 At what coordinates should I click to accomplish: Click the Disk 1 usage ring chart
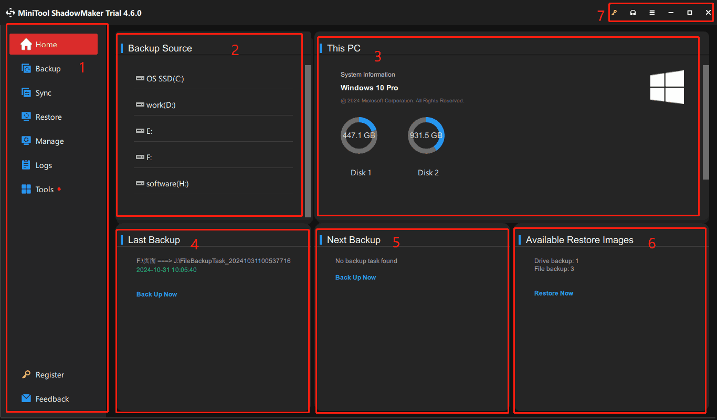(x=359, y=135)
